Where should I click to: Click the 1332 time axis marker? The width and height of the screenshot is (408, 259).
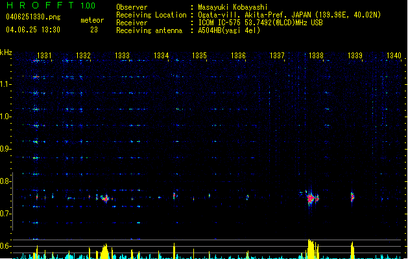(x=83, y=56)
